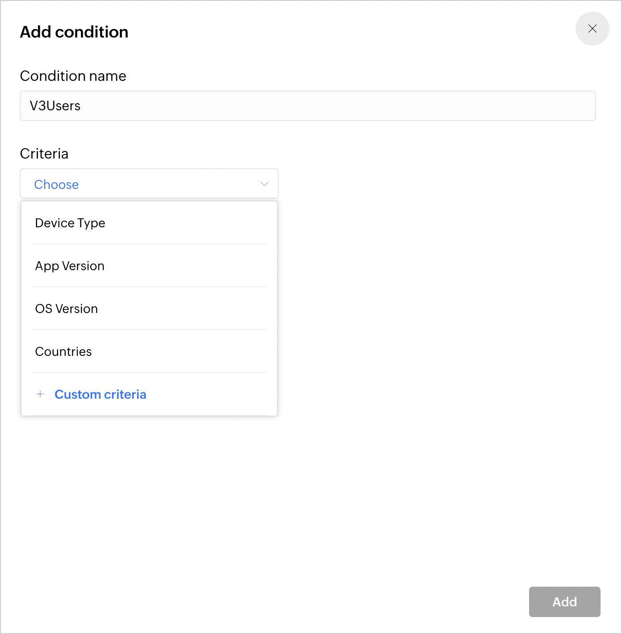Screen dimensions: 622x634
Task: Click the Add condition heading
Action: (x=74, y=32)
